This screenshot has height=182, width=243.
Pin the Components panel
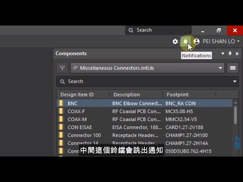pyautogui.click(x=230, y=54)
